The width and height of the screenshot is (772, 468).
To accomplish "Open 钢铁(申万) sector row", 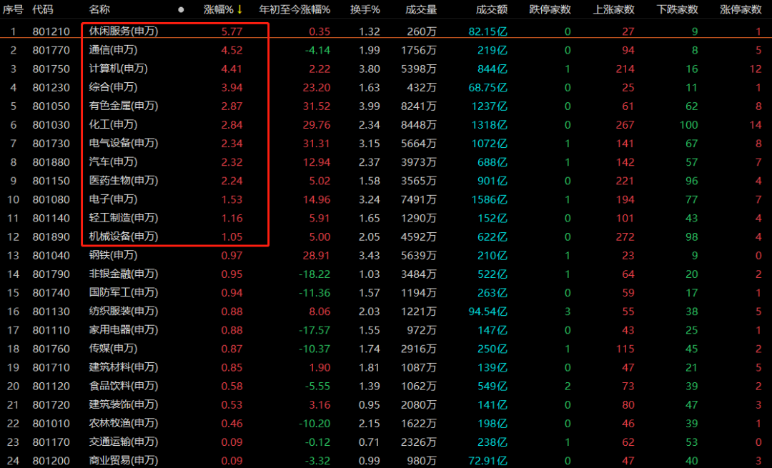I will point(113,255).
